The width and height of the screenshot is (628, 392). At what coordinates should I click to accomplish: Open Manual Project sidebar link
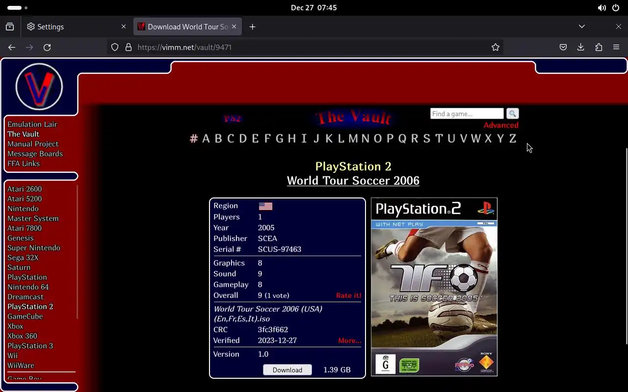(x=33, y=144)
